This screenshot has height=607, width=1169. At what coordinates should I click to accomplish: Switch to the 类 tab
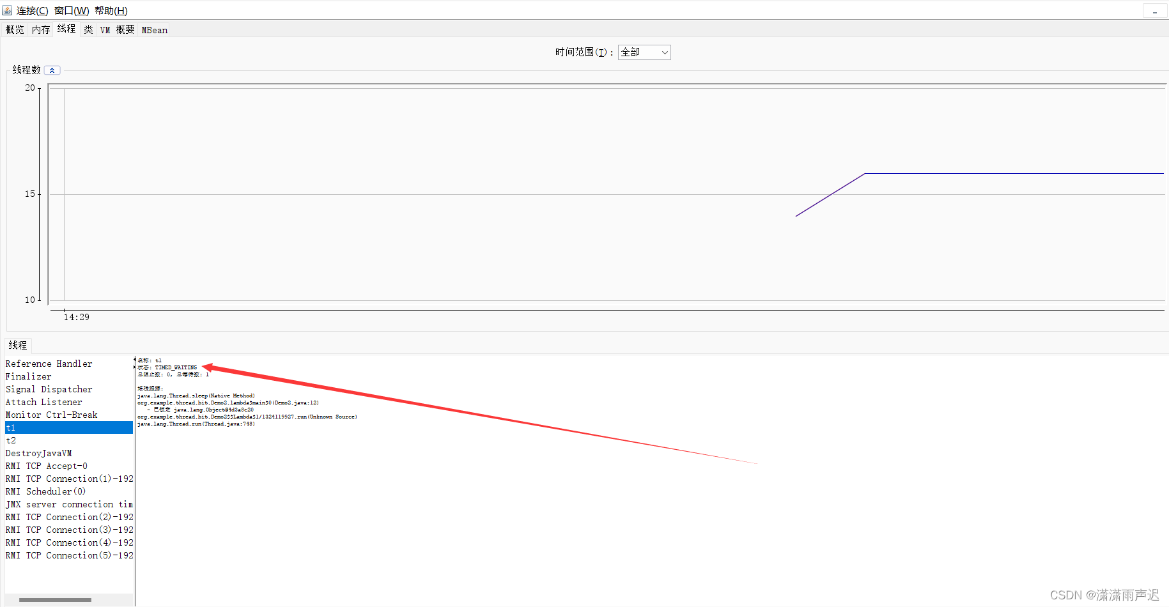click(88, 29)
